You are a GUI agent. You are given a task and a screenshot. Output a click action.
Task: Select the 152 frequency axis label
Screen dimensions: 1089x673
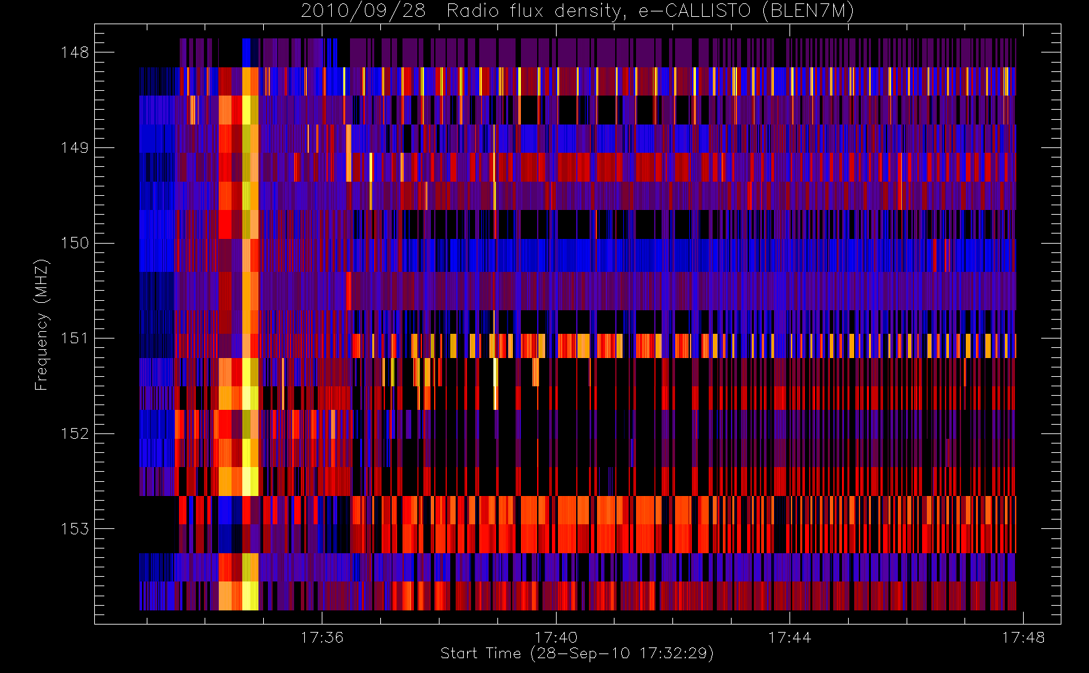click(x=74, y=433)
